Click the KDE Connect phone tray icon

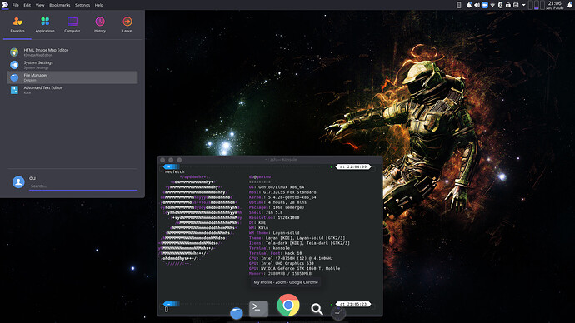point(459,5)
